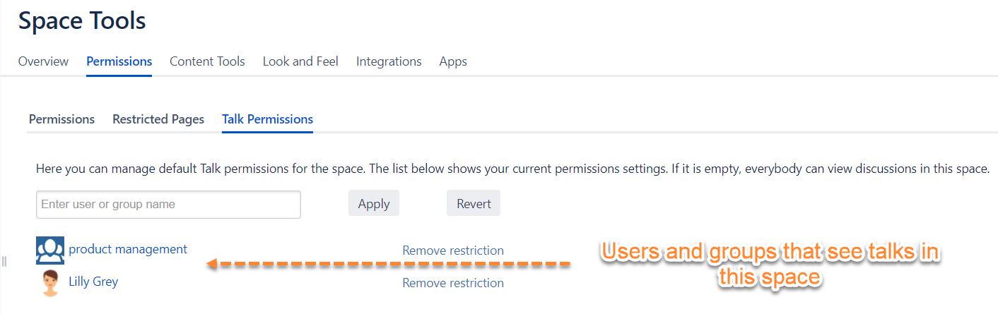This screenshot has height=314, width=998.
Task: Click the Enter user or group name field
Action: click(168, 205)
